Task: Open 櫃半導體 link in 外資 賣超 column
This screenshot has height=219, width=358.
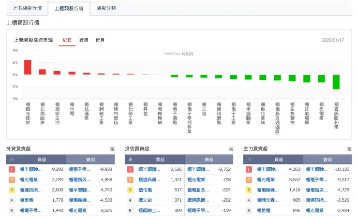Action: point(79,190)
